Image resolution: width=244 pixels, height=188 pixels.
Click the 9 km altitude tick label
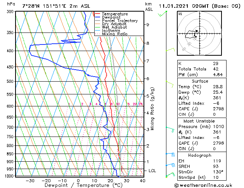148,25
